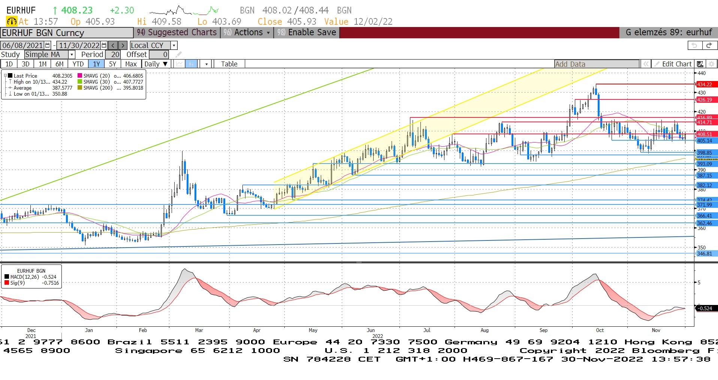Open the end date calendar picker
Viewport: 718px width, 380px height.
point(104,45)
